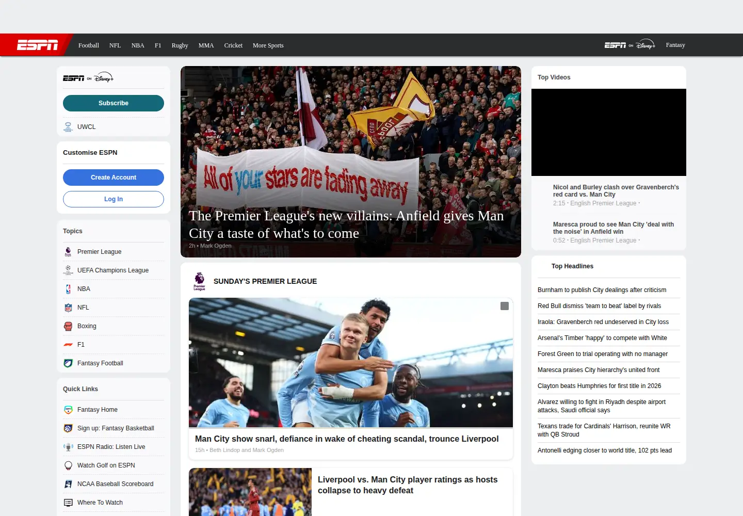
Task: Open the NBA menu item
Action: (x=138, y=45)
